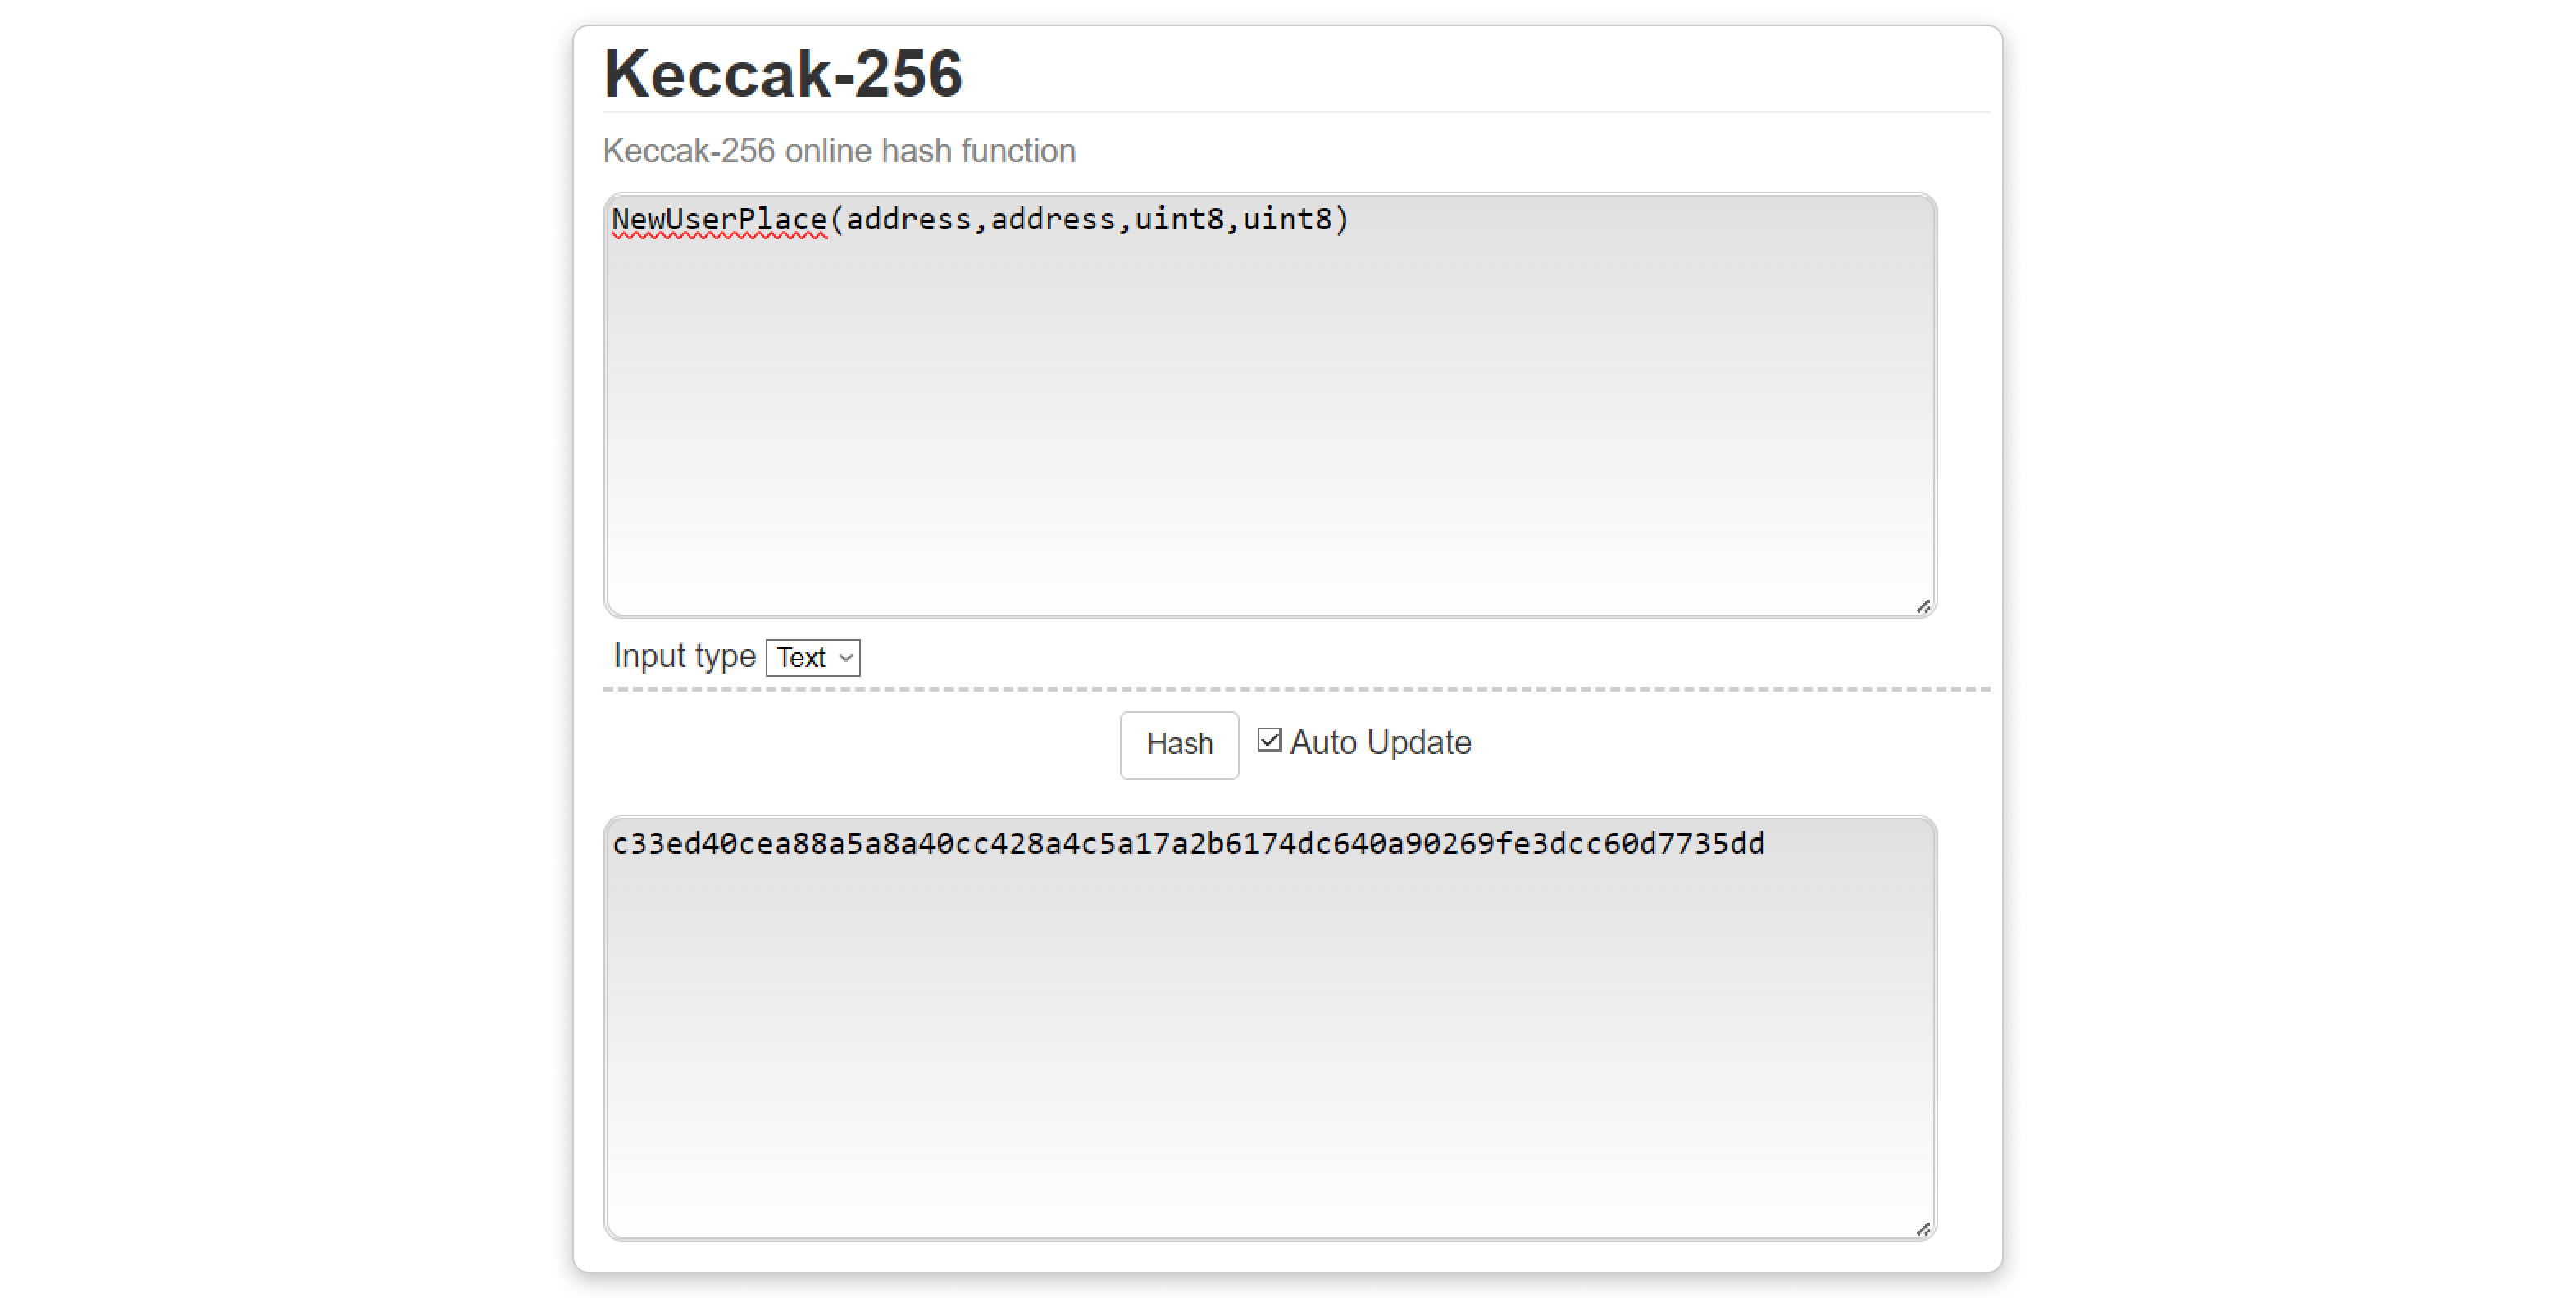Click the Keccak-256 online hash function subtitle
Viewport: 2576px width, 1298px height.
point(840,150)
